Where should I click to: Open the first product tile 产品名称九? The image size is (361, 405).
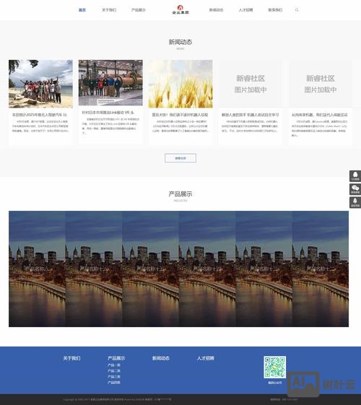[38, 269]
